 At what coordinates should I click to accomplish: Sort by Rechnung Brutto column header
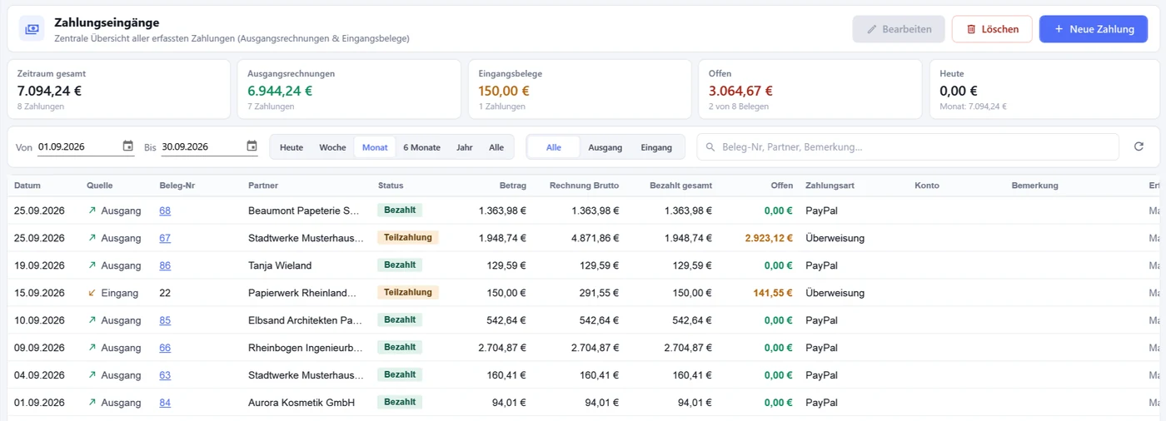585,186
